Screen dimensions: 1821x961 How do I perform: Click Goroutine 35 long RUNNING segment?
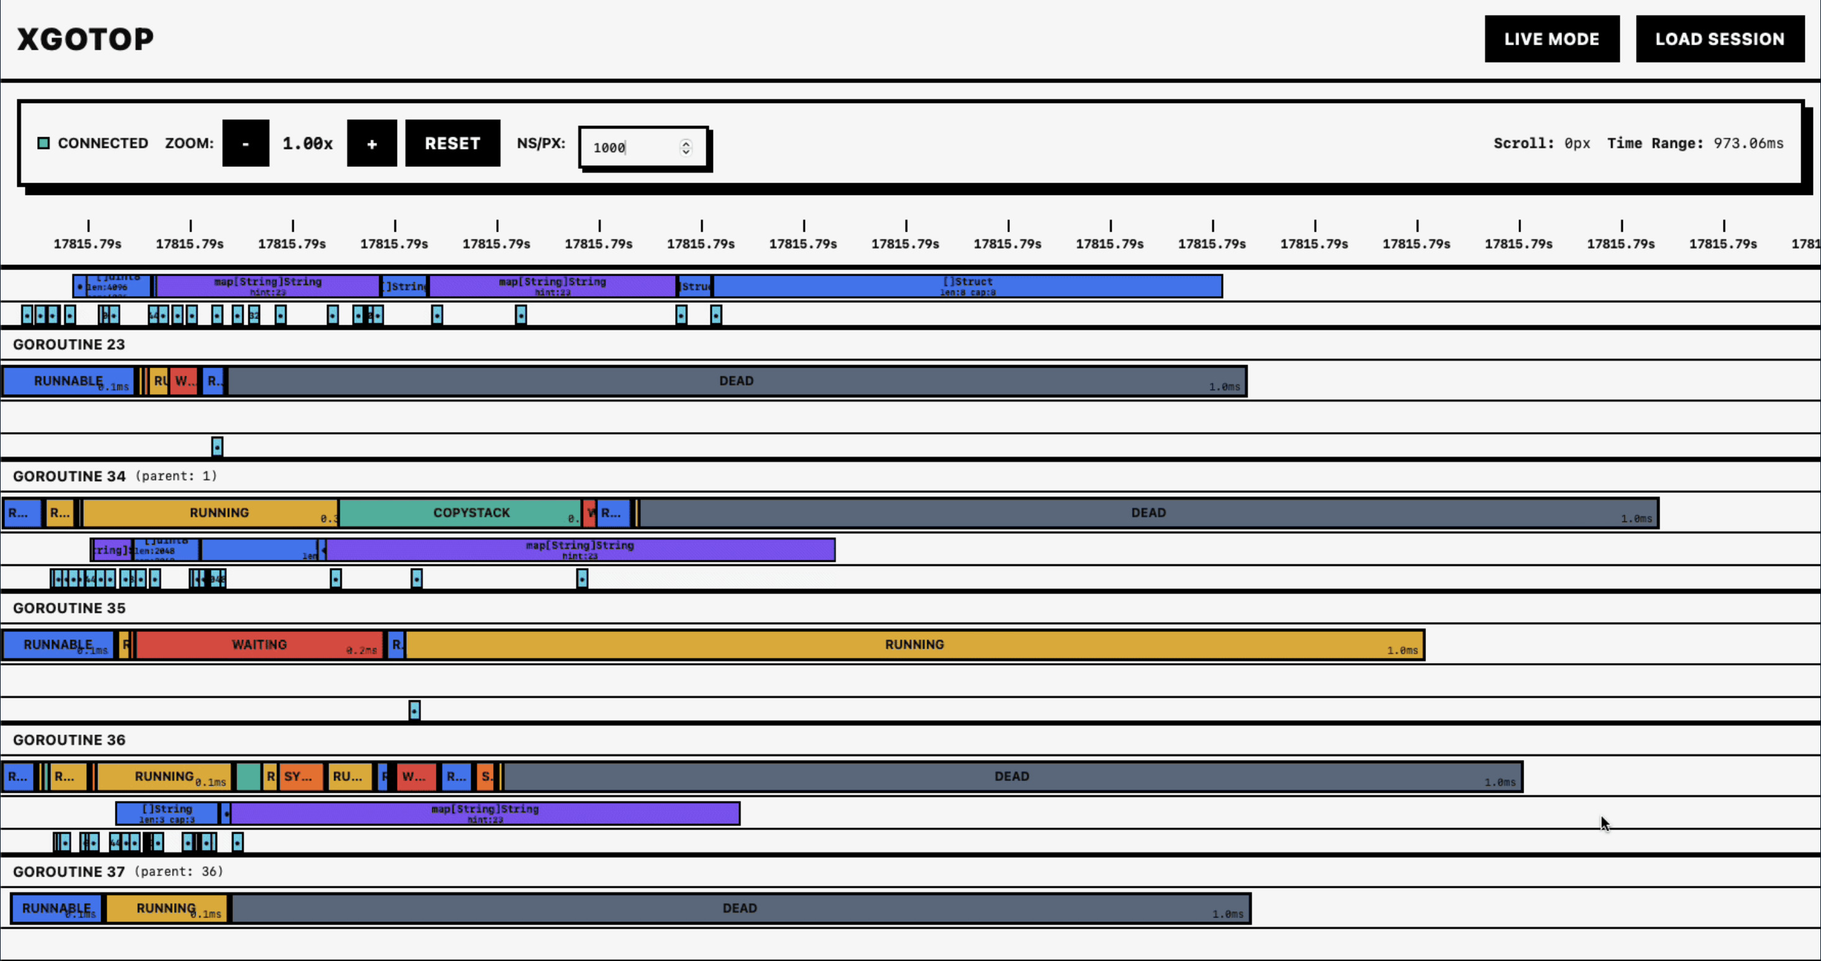tap(914, 644)
